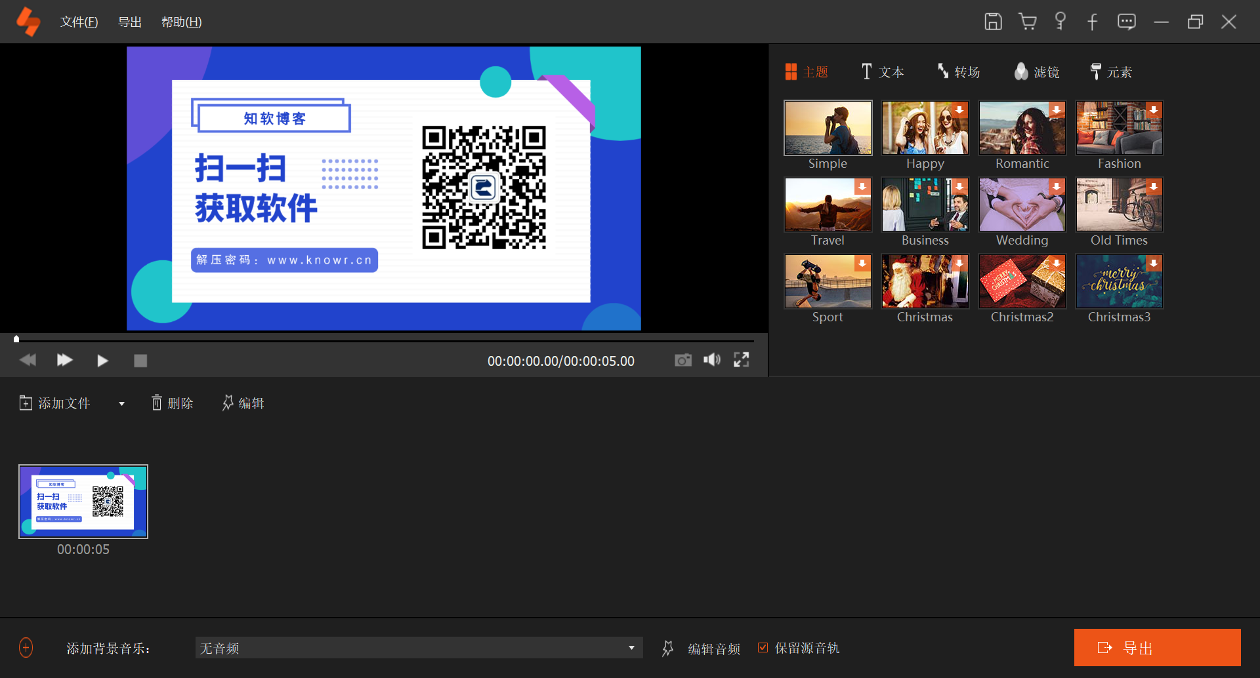Download the Wedding theme arrow icon
Screen dimensions: 1260x678
[1057, 187]
